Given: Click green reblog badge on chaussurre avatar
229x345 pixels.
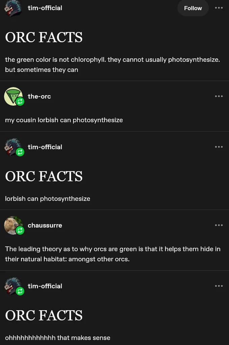Looking at the screenshot, I should tap(20, 230).
